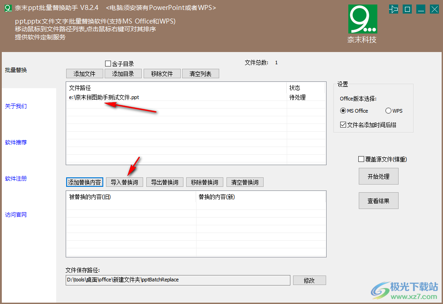This screenshot has width=443, height=304.
Task: Click the pin window icon
Action: (x=394, y=9)
